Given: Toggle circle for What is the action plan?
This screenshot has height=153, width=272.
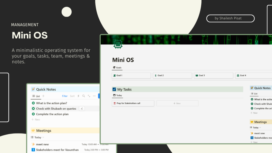Looking at the screenshot, I should [33, 103].
